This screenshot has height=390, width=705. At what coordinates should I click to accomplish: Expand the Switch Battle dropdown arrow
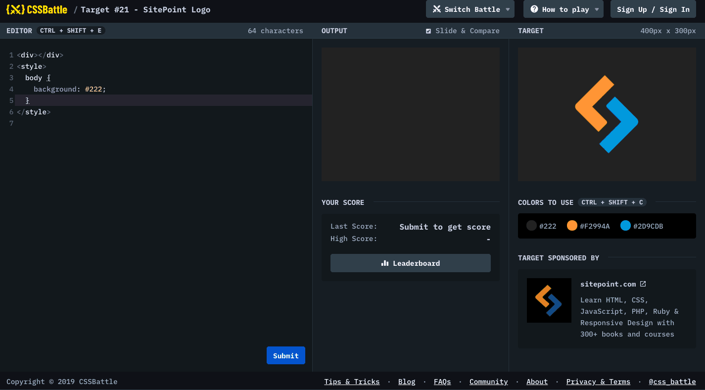507,9
